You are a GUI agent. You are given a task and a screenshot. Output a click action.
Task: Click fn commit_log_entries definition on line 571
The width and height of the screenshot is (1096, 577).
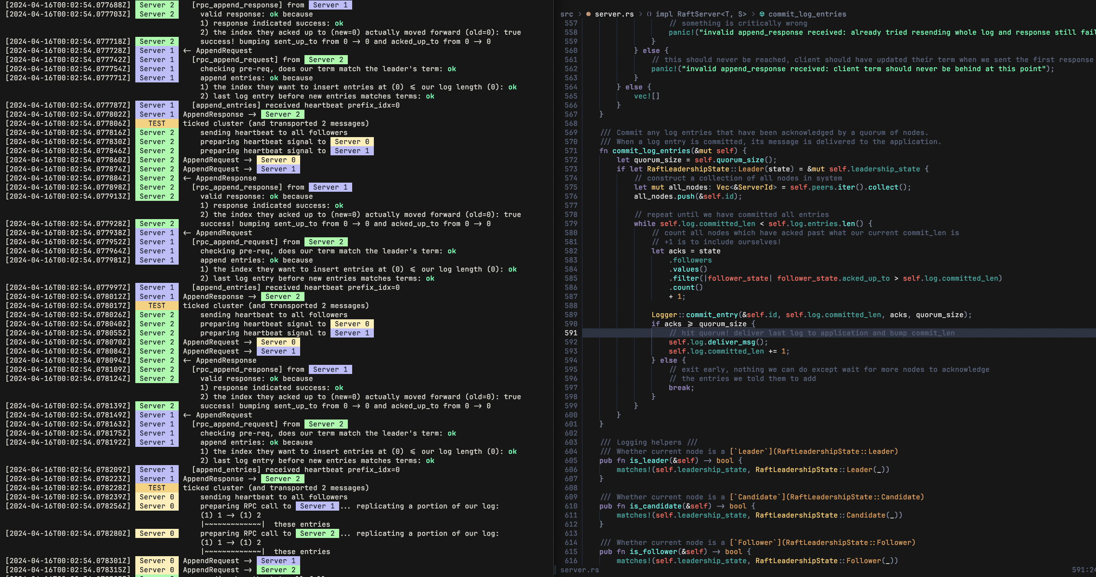click(651, 151)
